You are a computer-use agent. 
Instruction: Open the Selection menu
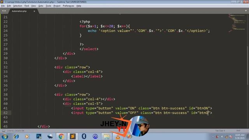(x=18, y=6)
